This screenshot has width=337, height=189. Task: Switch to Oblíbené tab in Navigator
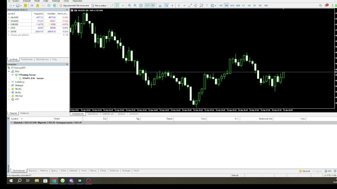pos(24,113)
